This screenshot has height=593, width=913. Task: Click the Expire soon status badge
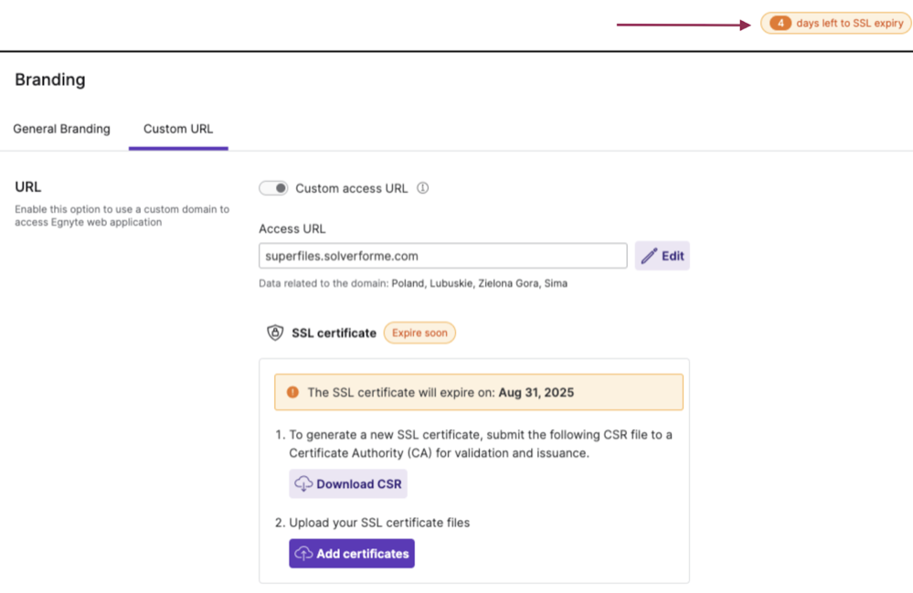(419, 332)
